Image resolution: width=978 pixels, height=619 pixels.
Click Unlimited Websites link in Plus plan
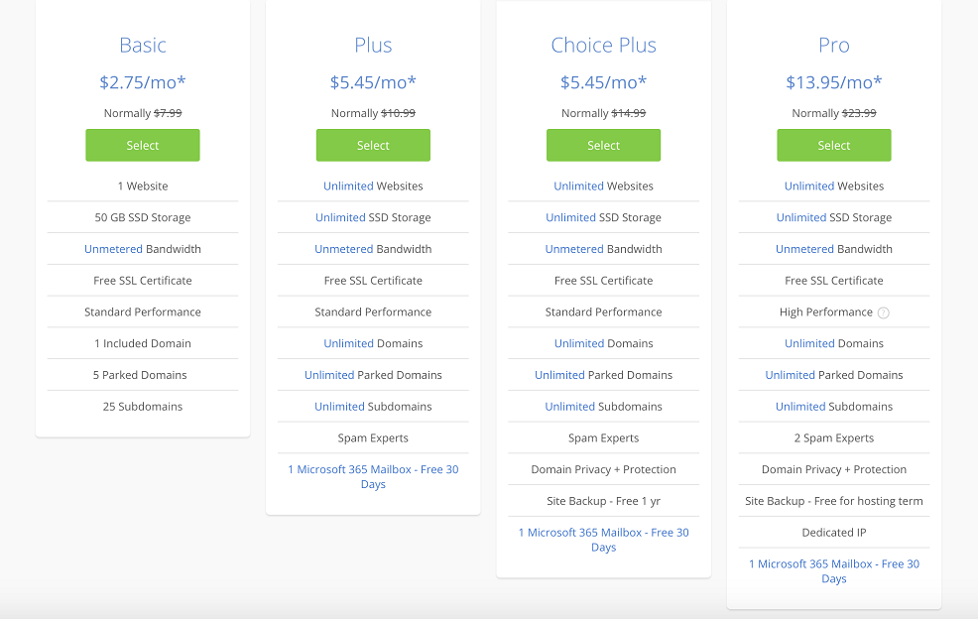point(348,186)
